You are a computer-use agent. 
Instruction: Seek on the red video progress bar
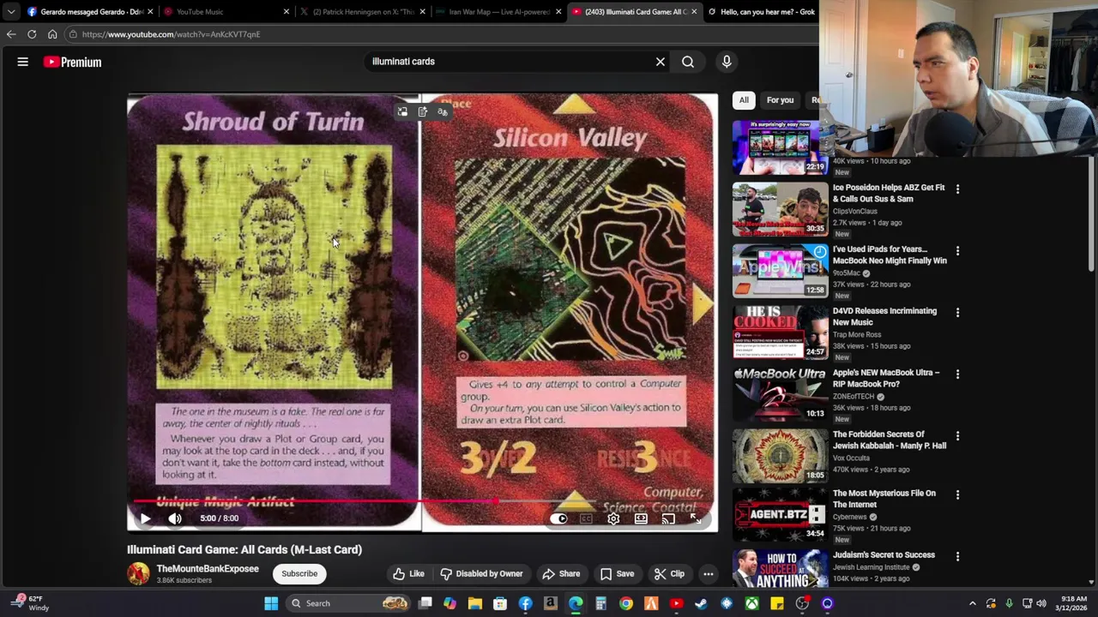pyautogui.click(x=423, y=502)
